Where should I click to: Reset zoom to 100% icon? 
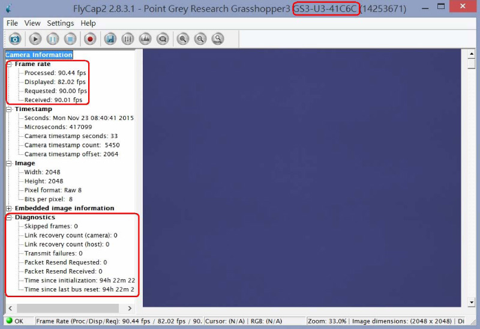pyautogui.click(x=218, y=39)
